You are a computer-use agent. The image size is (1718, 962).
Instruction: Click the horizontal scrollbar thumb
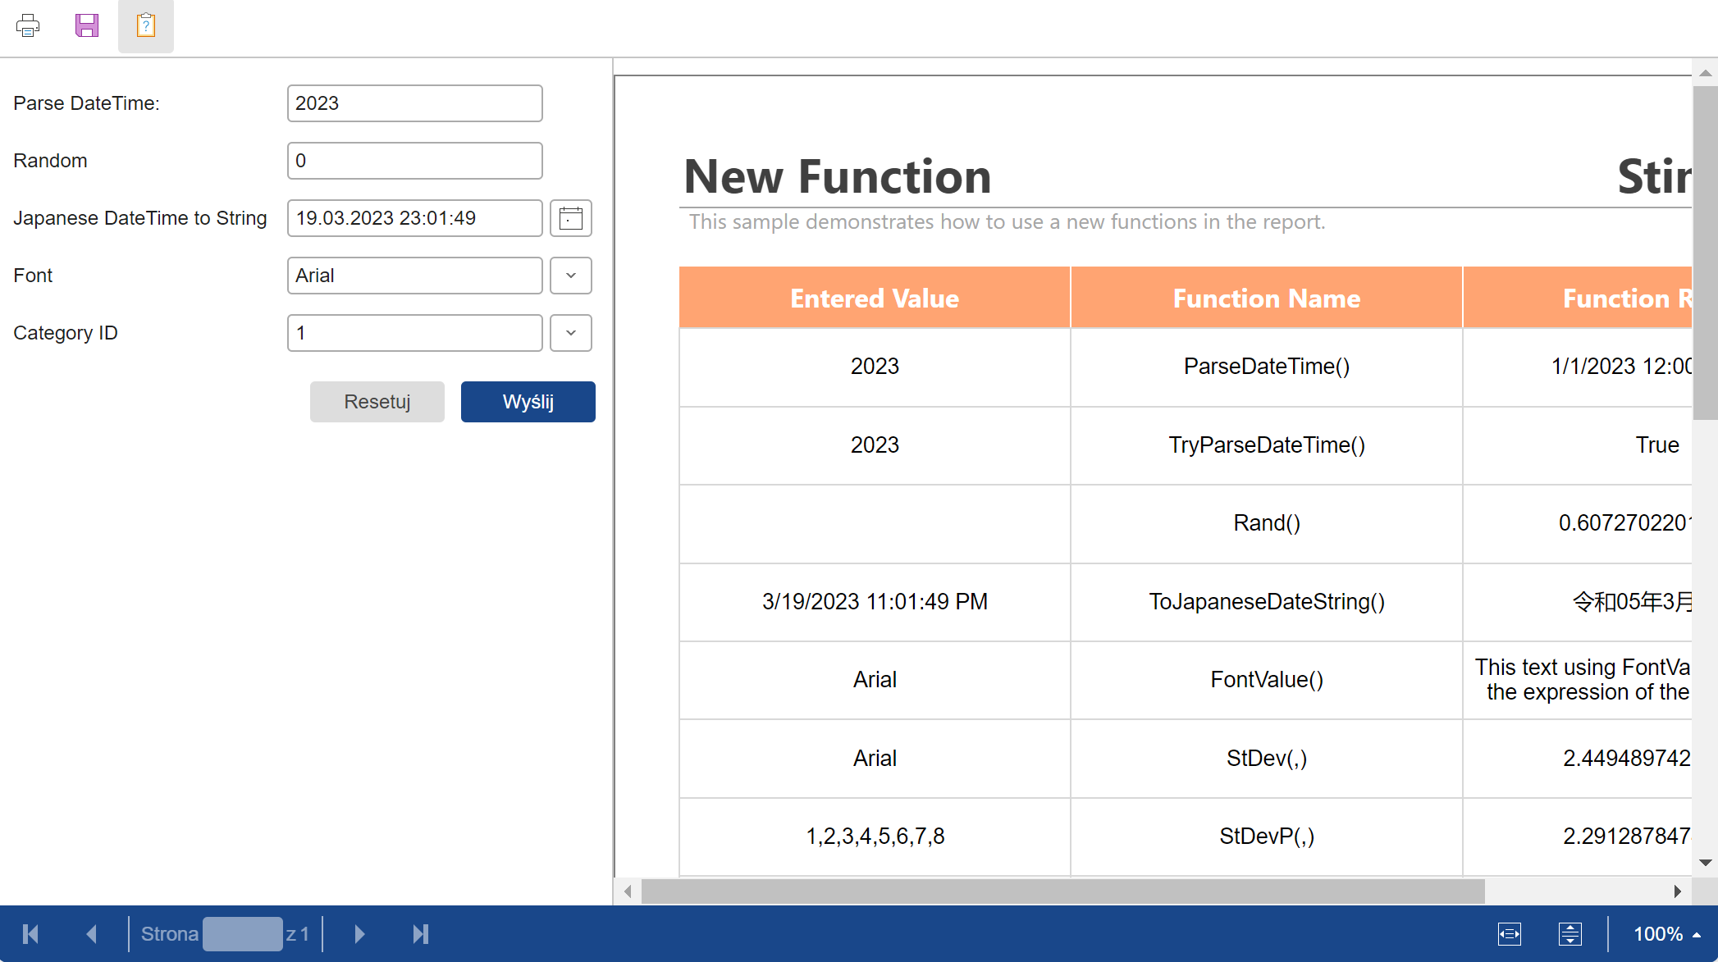pyautogui.click(x=1062, y=891)
